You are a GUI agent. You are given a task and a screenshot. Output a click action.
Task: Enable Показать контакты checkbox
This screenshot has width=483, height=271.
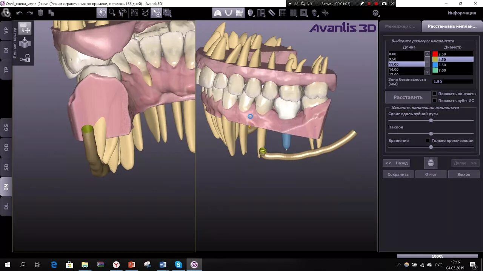coord(434,94)
